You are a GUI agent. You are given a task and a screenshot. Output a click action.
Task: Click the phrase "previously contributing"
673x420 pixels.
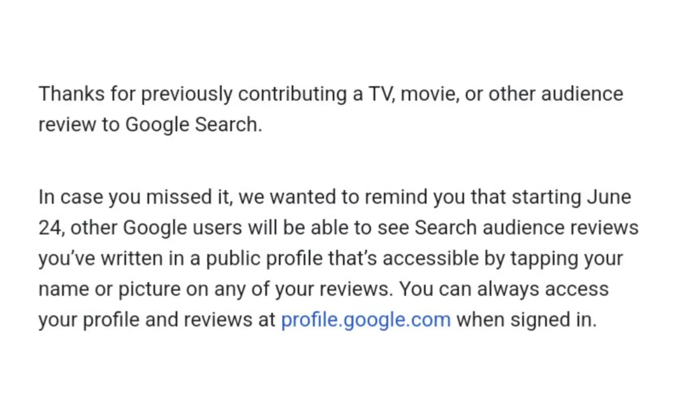[x=244, y=94]
